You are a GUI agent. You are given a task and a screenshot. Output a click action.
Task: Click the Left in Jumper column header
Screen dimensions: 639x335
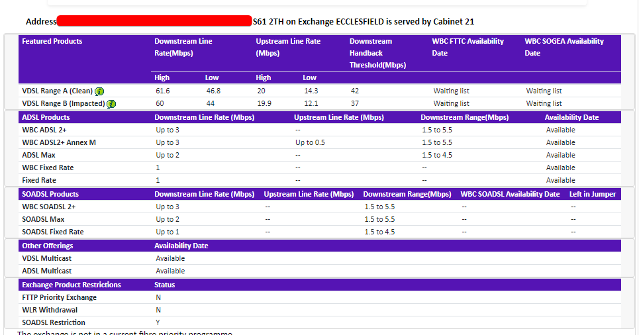(593, 194)
